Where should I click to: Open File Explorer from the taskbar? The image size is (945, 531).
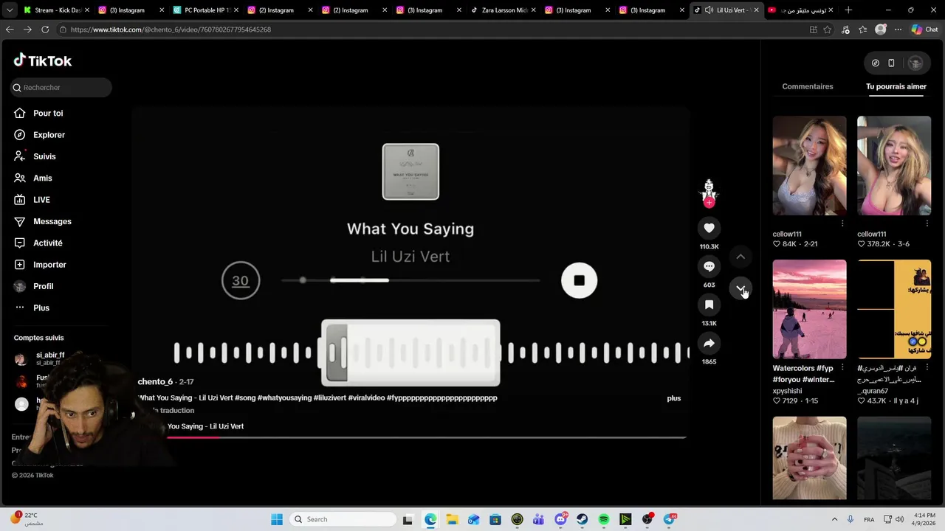pyautogui.click(x=452, y=519)
